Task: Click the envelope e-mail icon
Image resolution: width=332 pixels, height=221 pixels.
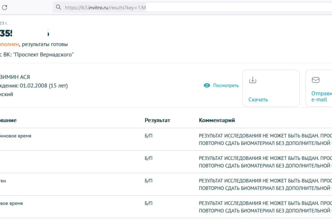Action: [x=315, y=80]
